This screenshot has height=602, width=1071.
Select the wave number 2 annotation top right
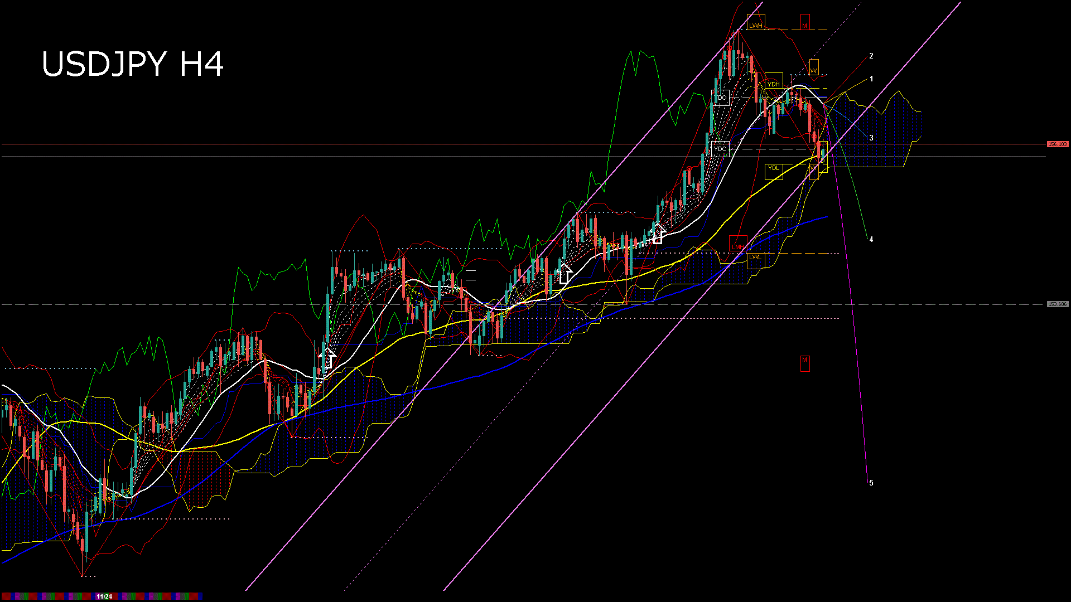872,56
